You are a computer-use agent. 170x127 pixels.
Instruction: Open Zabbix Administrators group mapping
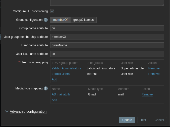click(x=66, y=68)
